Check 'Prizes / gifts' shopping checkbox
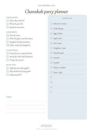Image resolution: width=93 pixels, height=131 pixels. [x=51, y=73]
